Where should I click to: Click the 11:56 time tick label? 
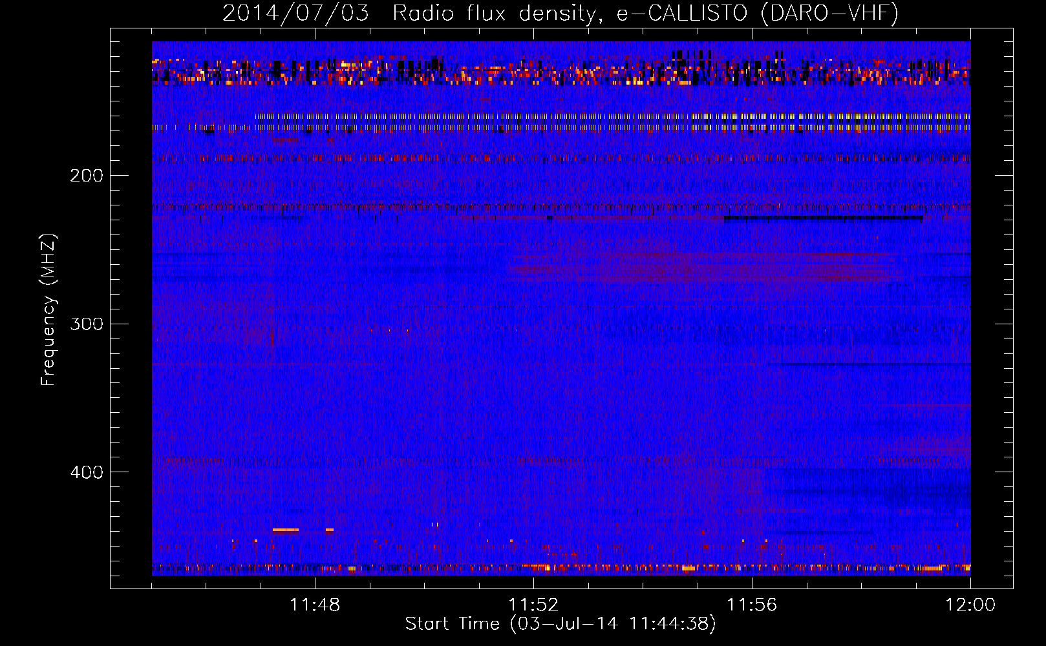(x=752, y=605)
